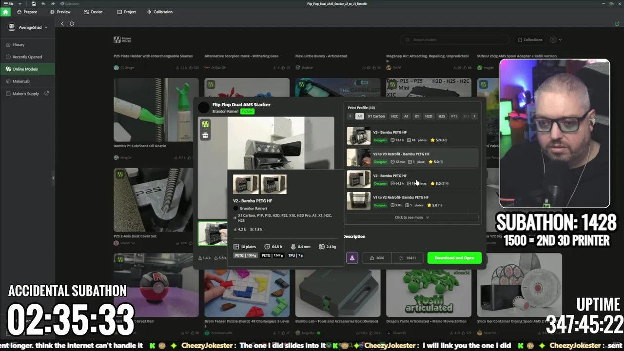This screenshot has width=624, height=351.
Task: Open page in external browser icon
Action: point(617,23)
